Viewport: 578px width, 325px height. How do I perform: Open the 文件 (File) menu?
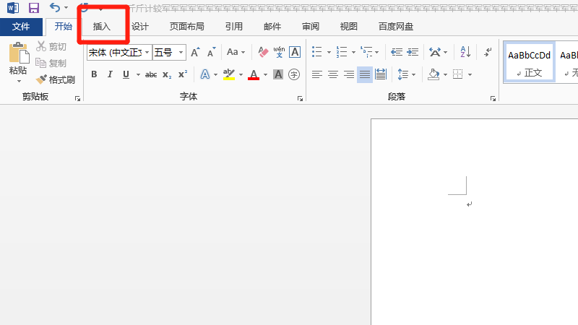[x=21, y=27]
